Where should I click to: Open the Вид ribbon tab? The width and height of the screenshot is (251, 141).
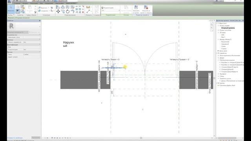pyautogui.click(x=41, y=3)
